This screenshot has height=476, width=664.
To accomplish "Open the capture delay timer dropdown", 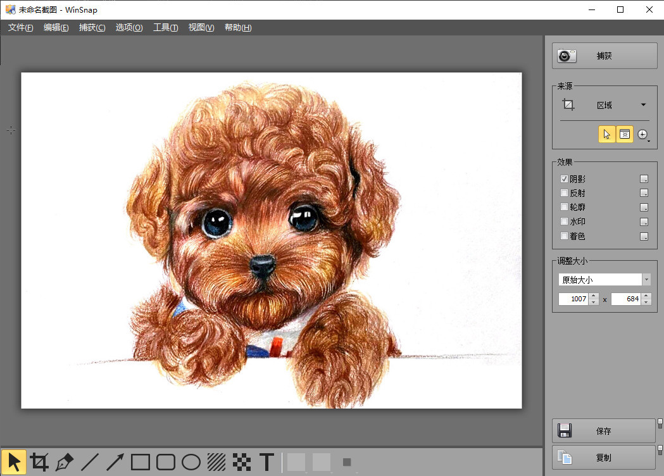I will click(643, 134).
